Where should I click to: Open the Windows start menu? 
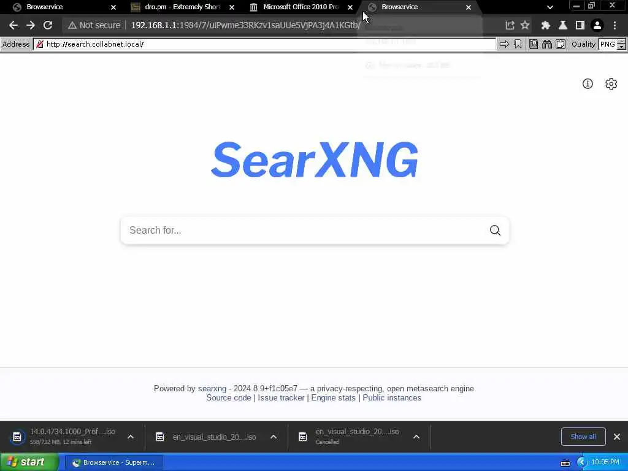click(29, 462)
